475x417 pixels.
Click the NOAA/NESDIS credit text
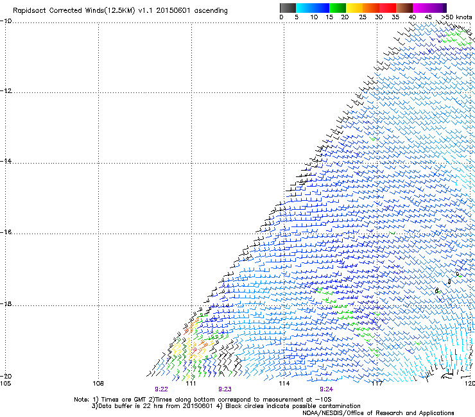click(x=378, y=413)
